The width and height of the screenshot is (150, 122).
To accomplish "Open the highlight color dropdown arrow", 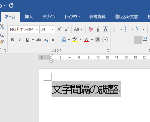I will 80,40.
